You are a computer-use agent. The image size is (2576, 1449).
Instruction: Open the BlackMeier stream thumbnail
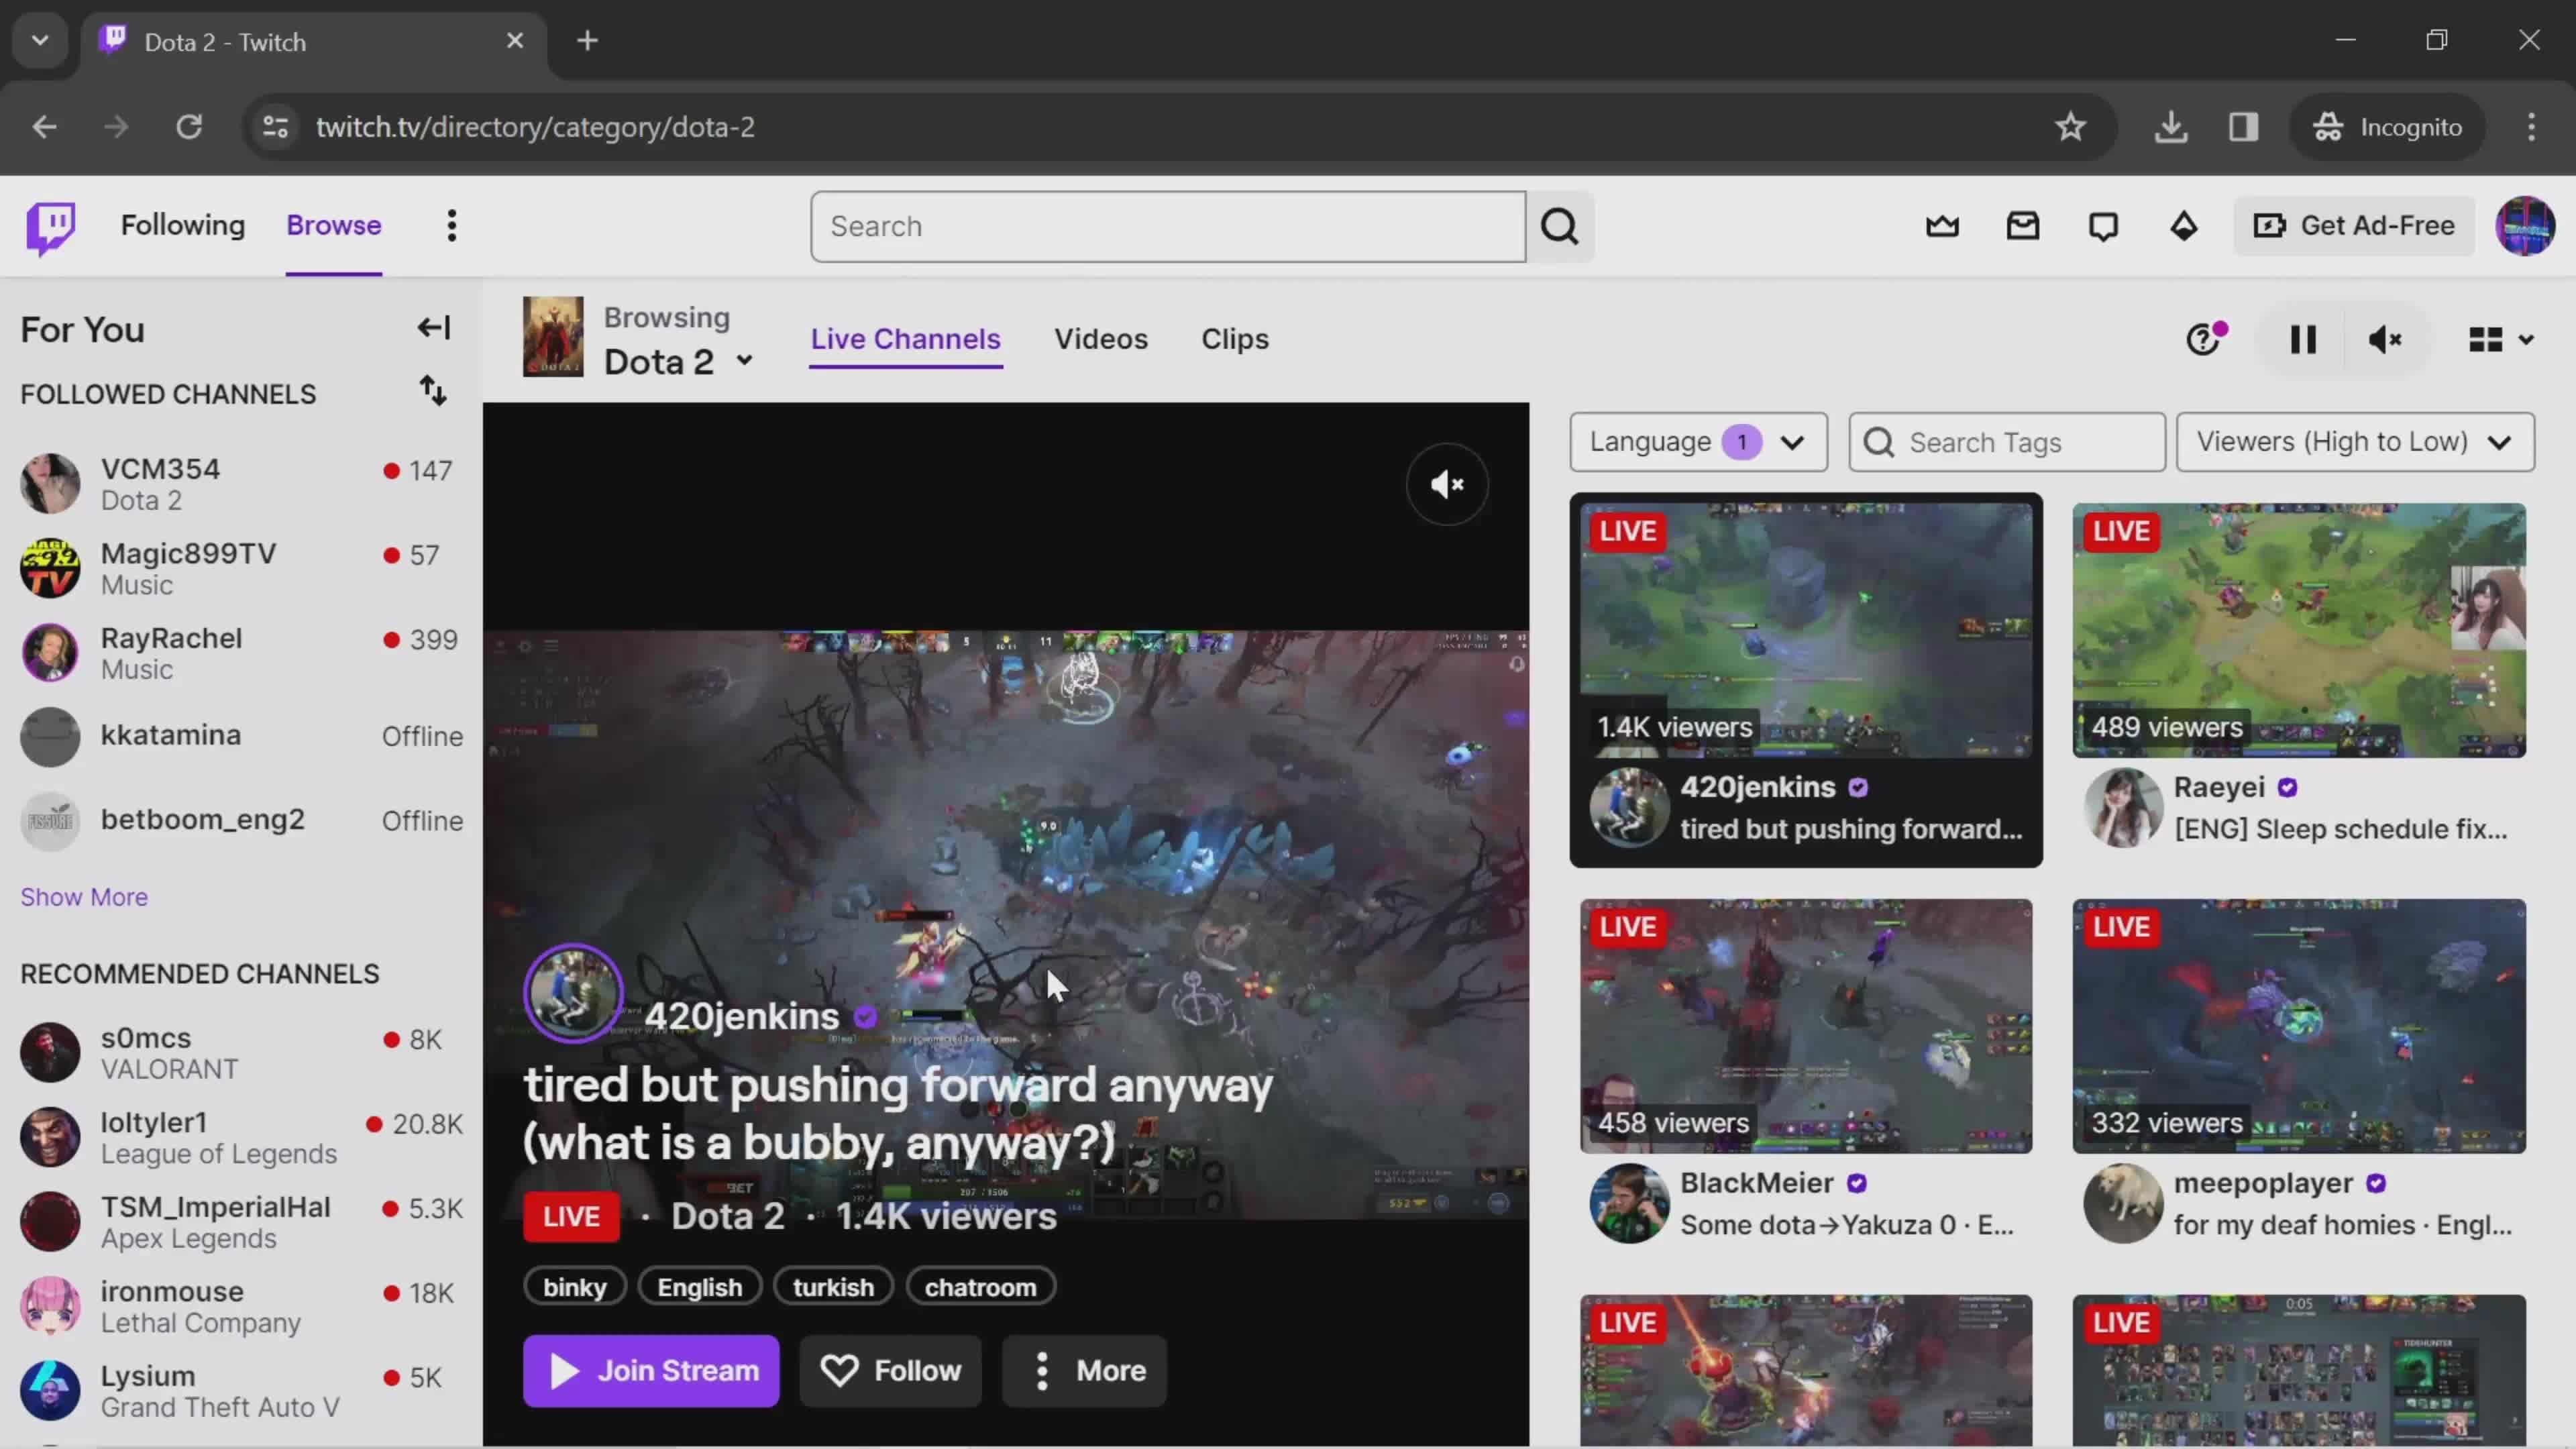[1806, 1026]
